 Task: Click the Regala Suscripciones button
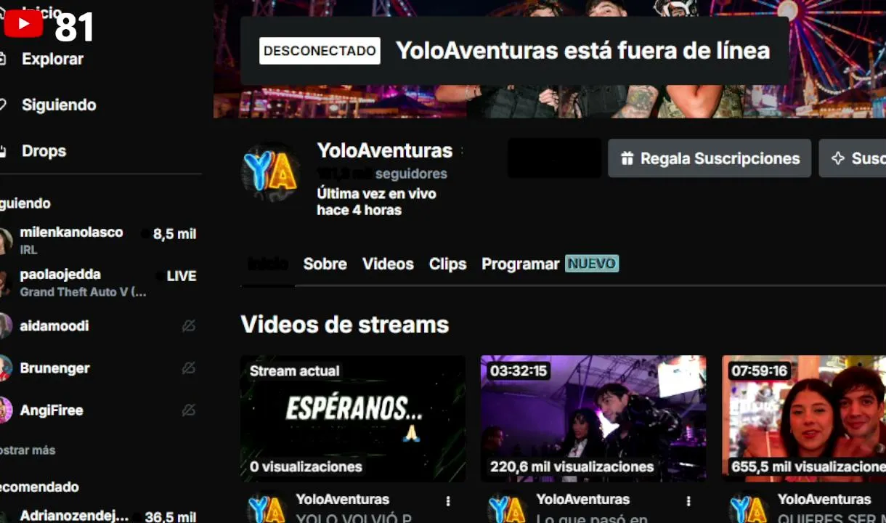click(x=710, y=158)
